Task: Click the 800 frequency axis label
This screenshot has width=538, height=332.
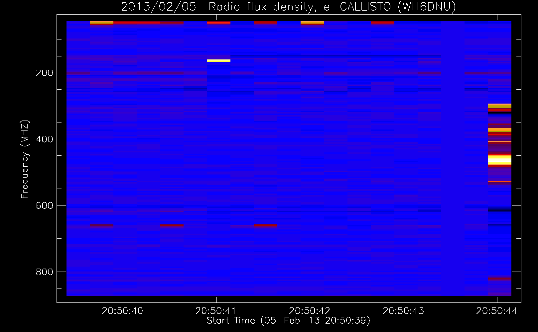Action: [x=45, y=272]
